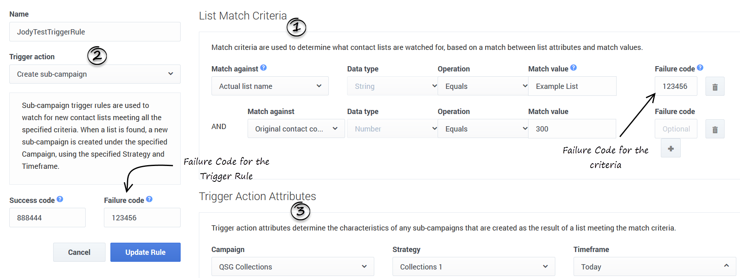Delete the Actual list name criteria row
Screen dimensions: 740x278
coord(714,87)
